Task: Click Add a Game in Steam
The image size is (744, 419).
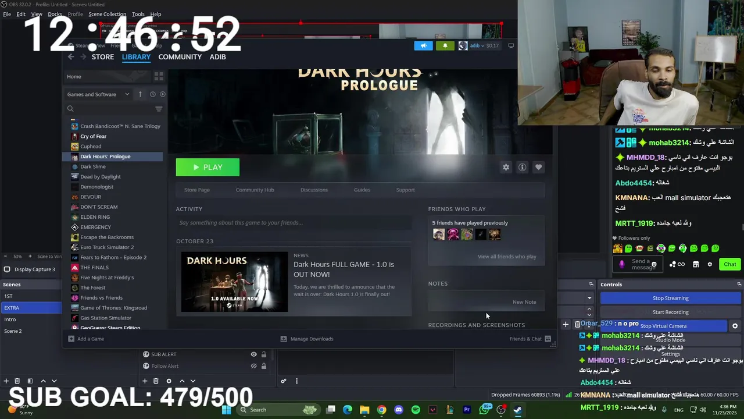Action: 86,339
